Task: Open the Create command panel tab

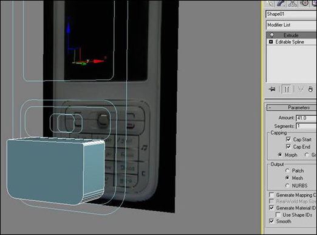Action: click(271, 3)
